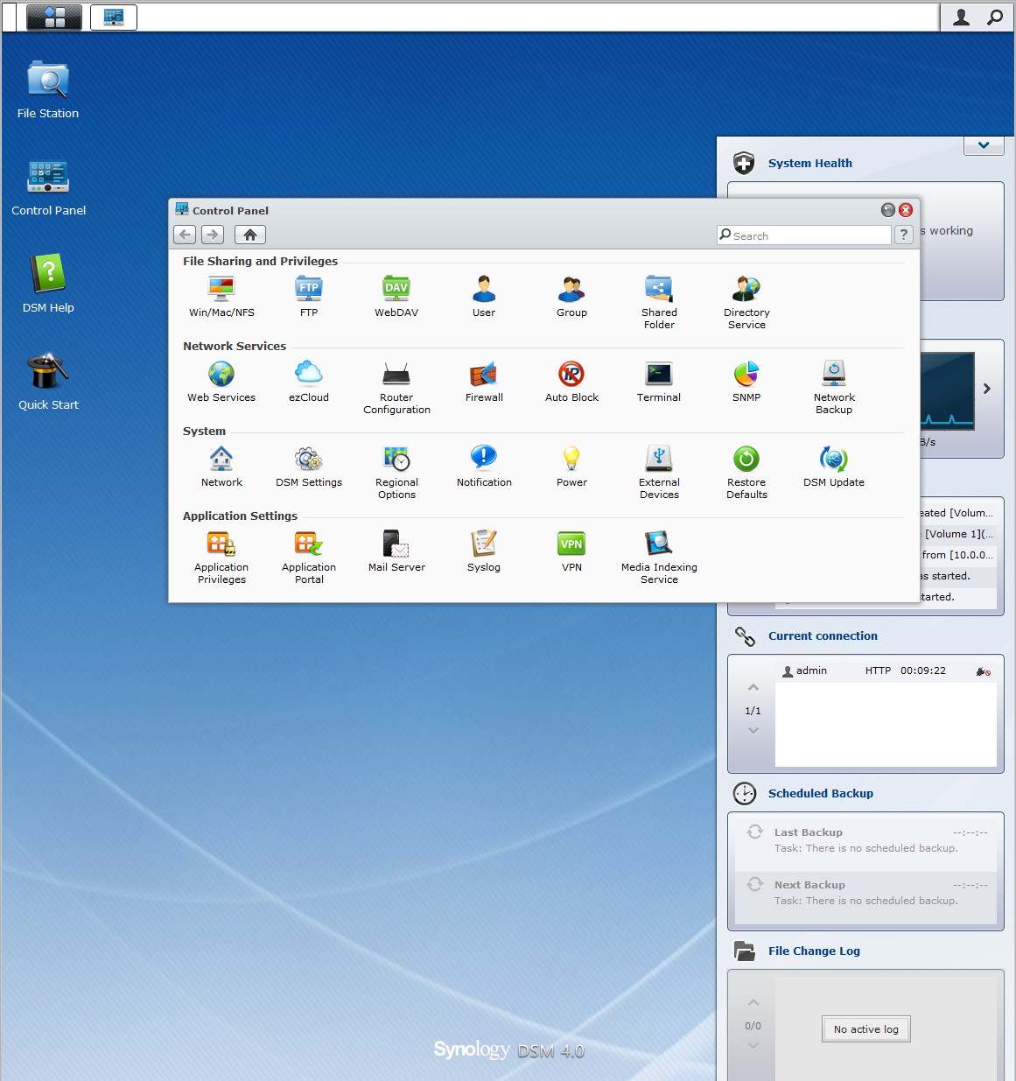Click the No active log button
Screen dimensions: 1016x1081
[865, 1029]
